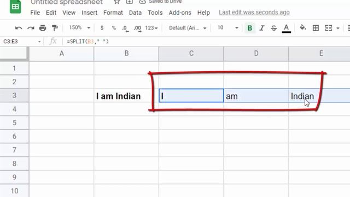
Task: Select row 8 header
Action: 15,164
